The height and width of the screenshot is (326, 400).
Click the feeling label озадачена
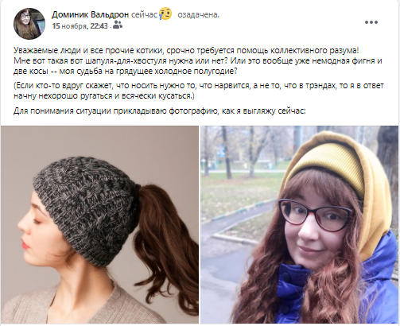pyautogui.click(x=198, y=14)
